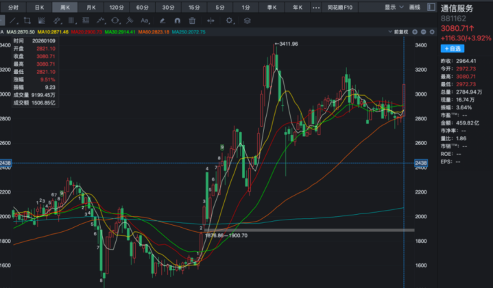Select the trend line drawing tool
The image size is (493, 288).
tap(12, 21)
